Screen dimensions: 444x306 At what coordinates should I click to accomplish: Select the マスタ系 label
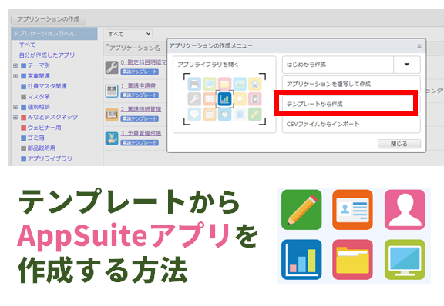pyautogui.click(x=39, y=97)
